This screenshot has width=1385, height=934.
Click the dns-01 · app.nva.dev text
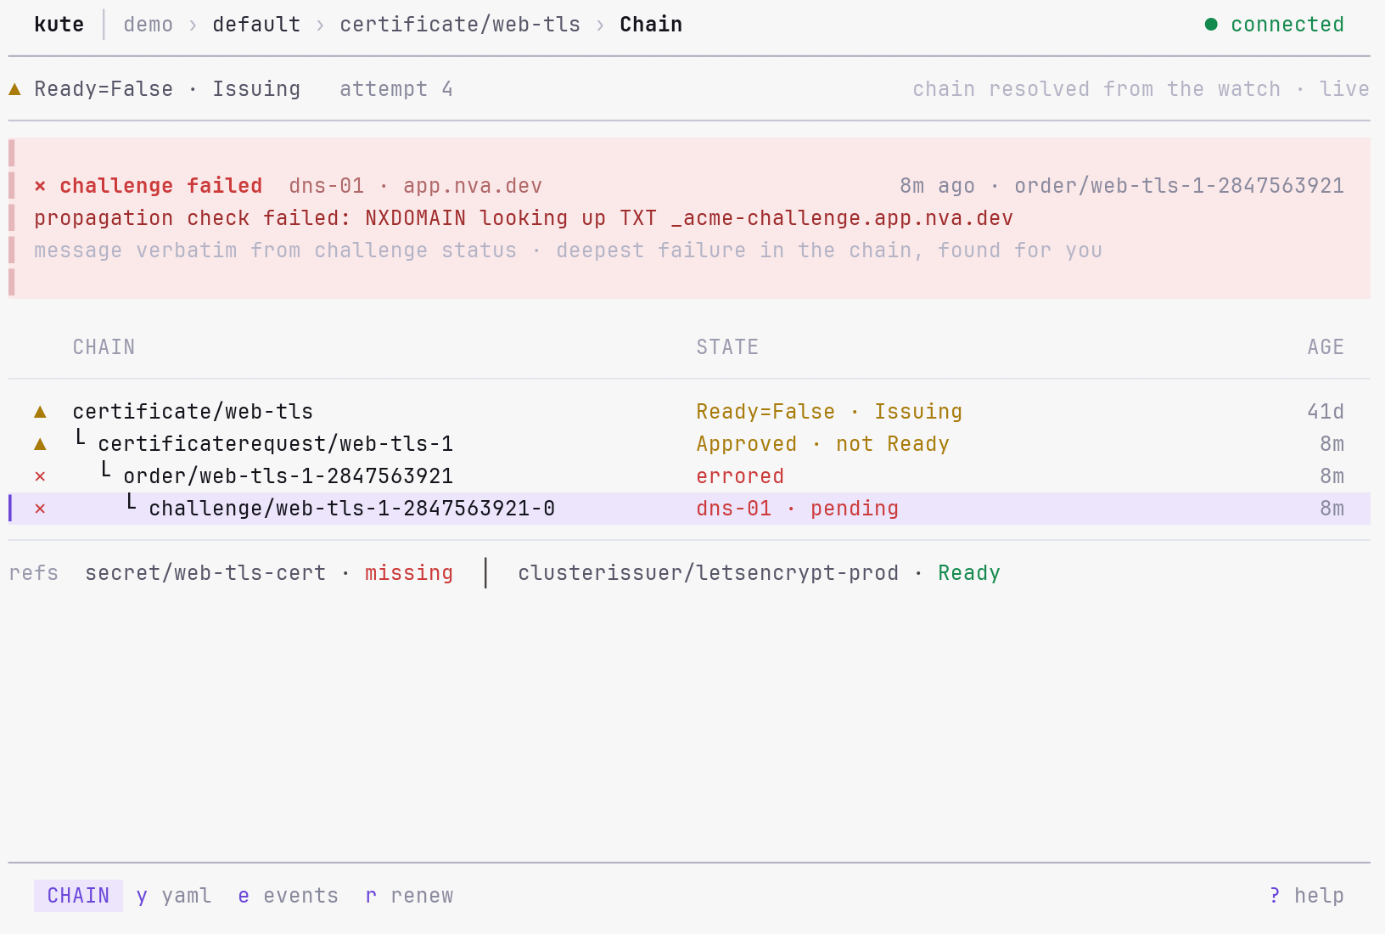point(416,186)
